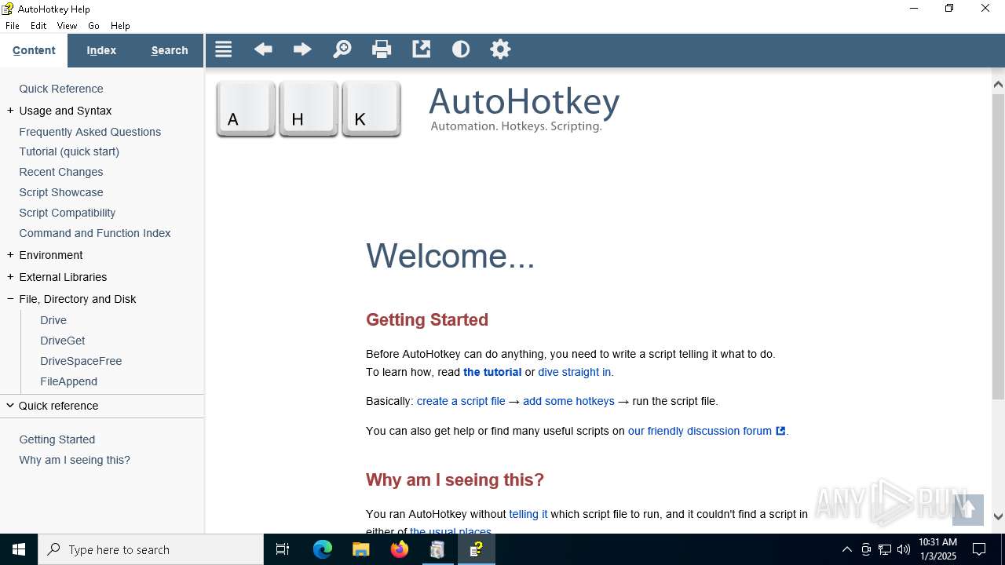Click the AHK keycap logo

point(309,109)
